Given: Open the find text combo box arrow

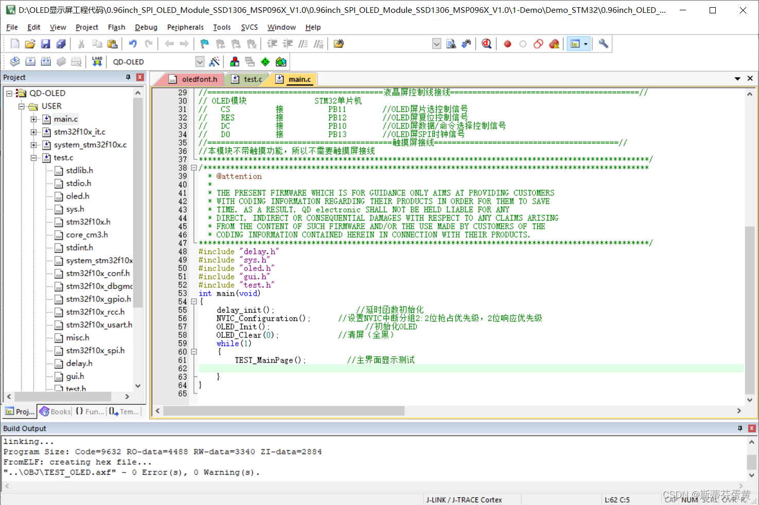Looking at the screenshot, I should click(437, 44).
